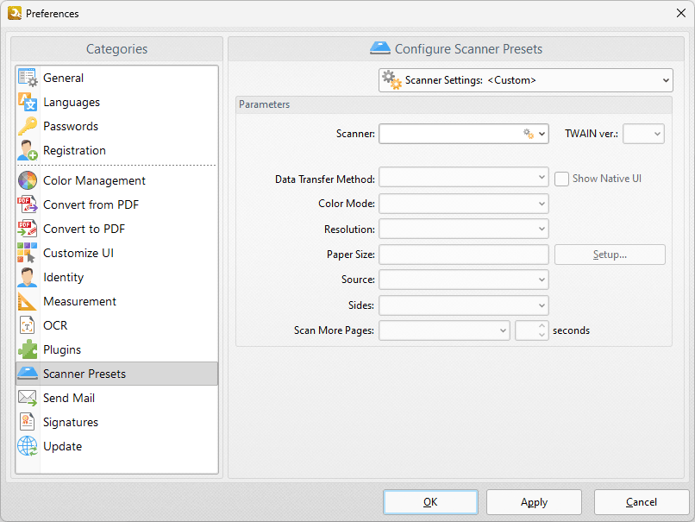Click gears icon in Scanner Settings box
The height and width of the screenshot is (522, 695).
point(391,80)
